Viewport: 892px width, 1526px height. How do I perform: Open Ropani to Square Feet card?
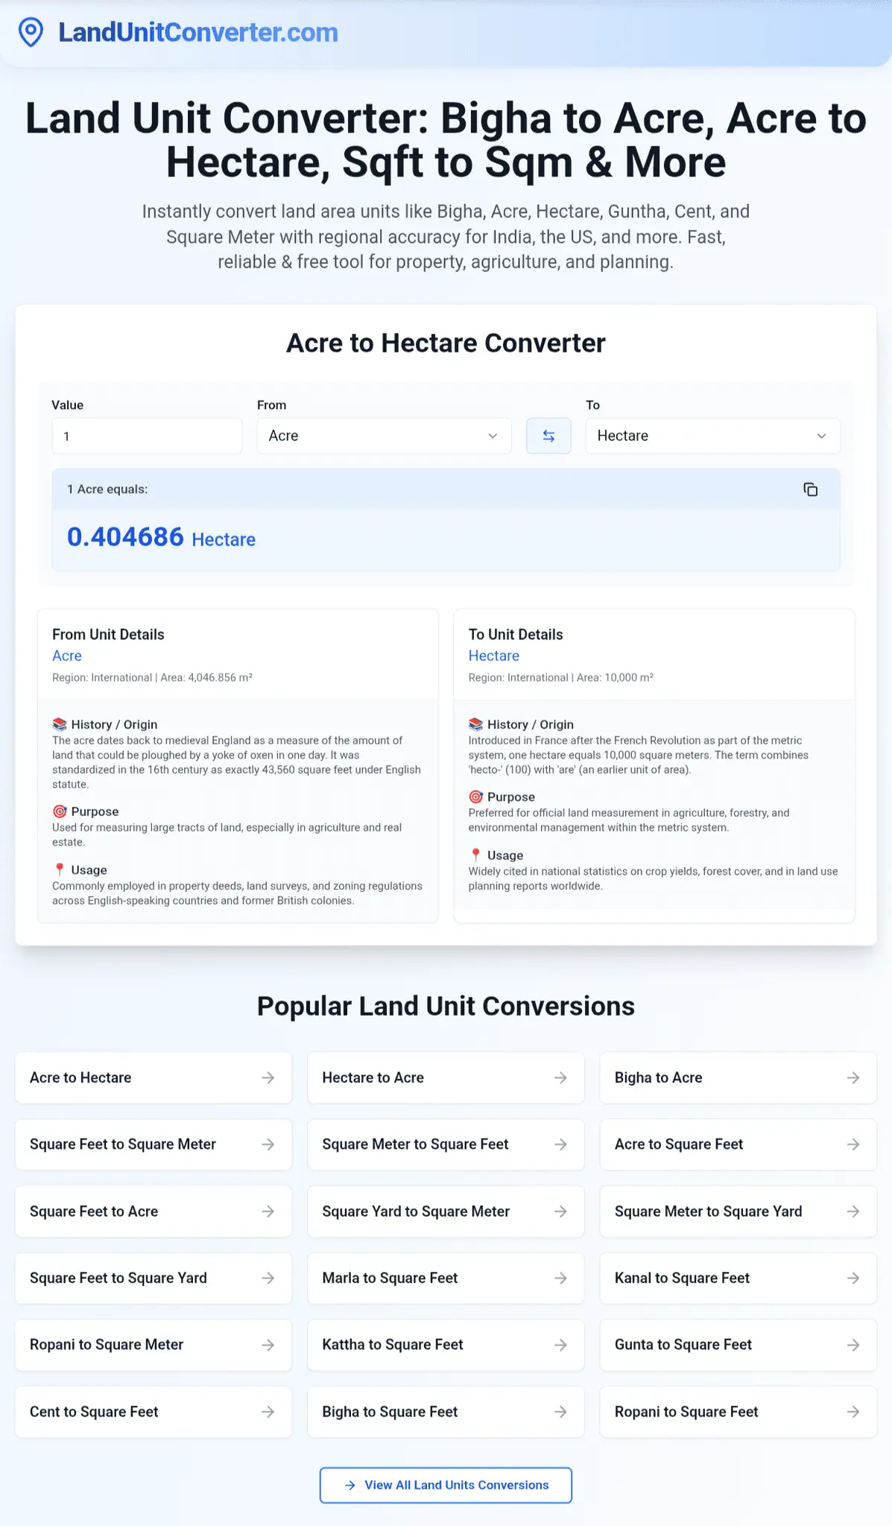click(738, 1412)
